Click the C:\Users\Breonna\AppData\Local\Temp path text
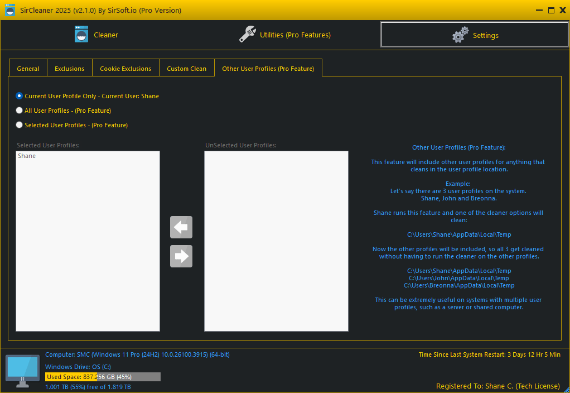Image resolution: width=570 pixels, height=393 pixels. tap(459, 285)
